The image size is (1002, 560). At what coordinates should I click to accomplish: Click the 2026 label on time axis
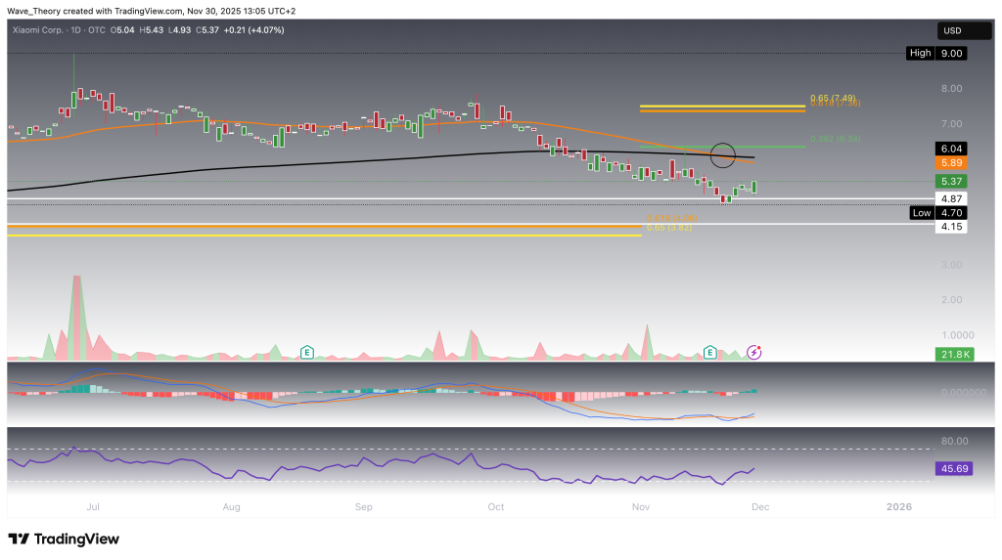(897, 506)
